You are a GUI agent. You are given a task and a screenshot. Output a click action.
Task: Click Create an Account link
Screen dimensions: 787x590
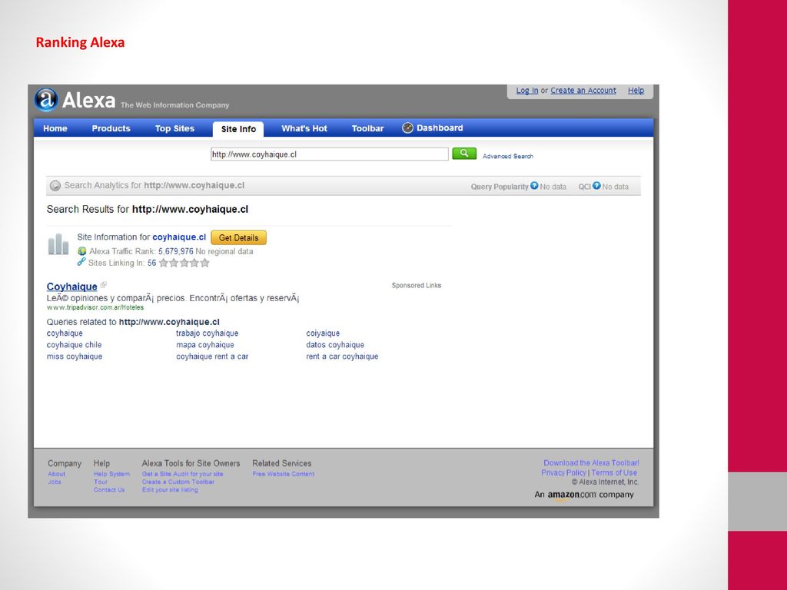click(x=583, y=91)
